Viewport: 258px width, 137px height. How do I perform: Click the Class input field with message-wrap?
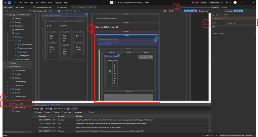[241, 23]
